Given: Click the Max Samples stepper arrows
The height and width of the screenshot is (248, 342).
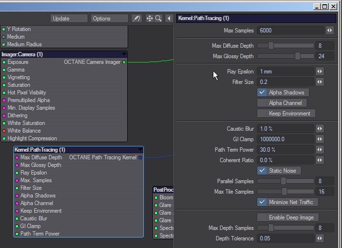Looking at the screenshot, I should coord(330,31).
